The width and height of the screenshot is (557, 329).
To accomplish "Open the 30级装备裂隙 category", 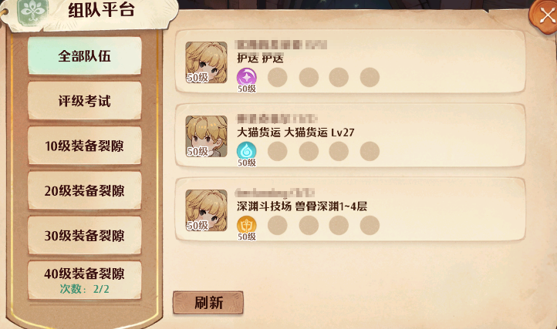I will click(x=85, y=235).
